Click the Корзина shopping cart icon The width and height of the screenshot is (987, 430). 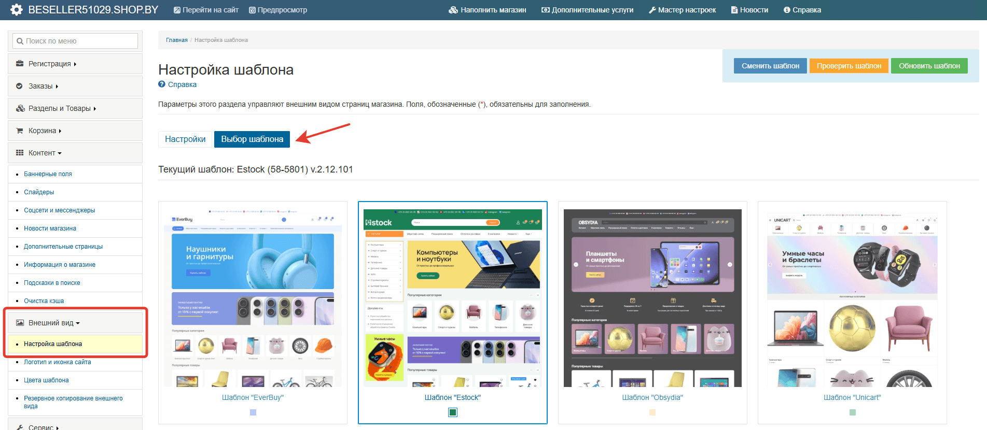tap(20, 131)
